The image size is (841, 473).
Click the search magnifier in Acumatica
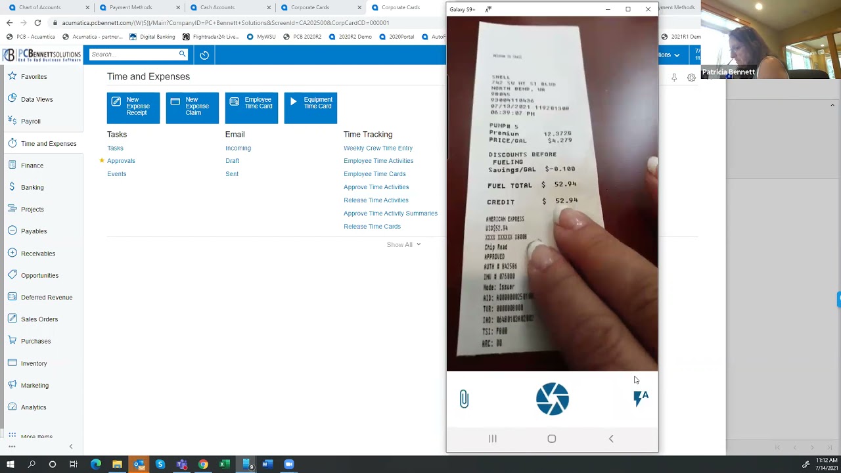point(182,55)
